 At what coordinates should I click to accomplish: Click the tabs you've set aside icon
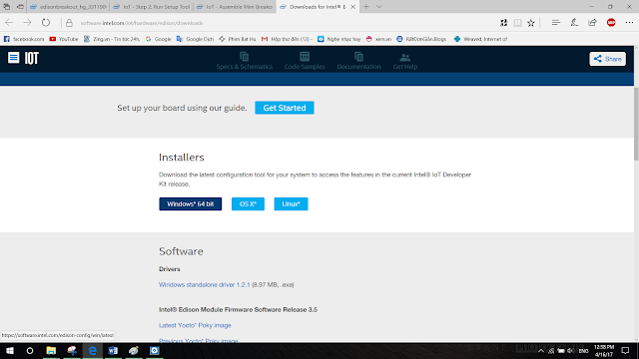[7, 7]
